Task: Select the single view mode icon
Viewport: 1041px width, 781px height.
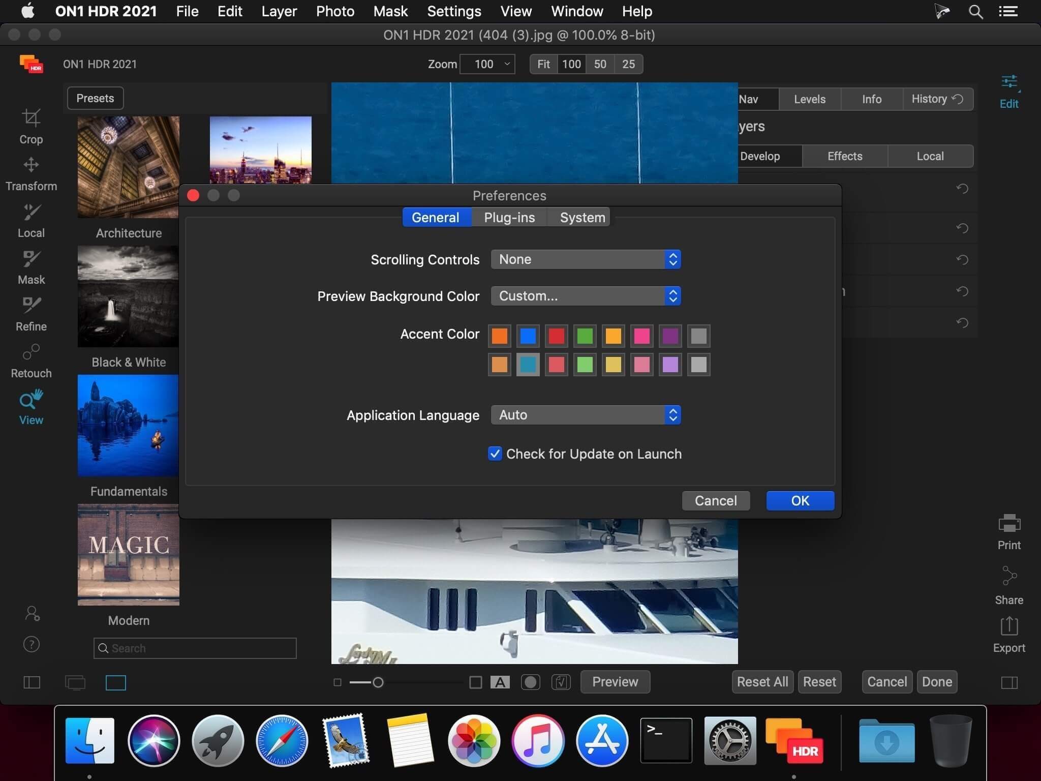Action: (x=116, y=682)
